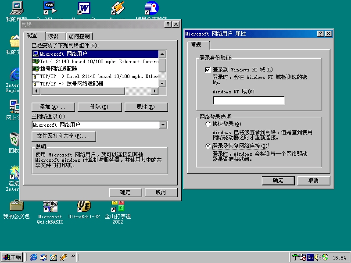Open Internet Explorer desktop icon
Screen dimensions: 351x263
point(14,74)
